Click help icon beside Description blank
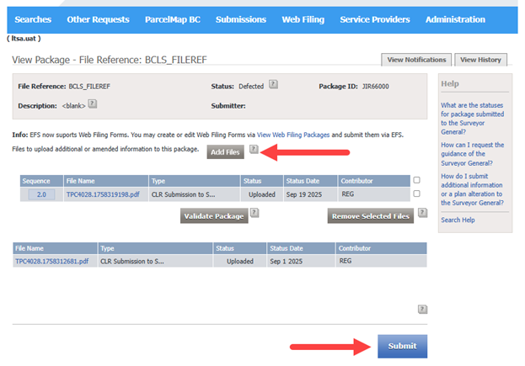The image size is (525, 366). 92,104
